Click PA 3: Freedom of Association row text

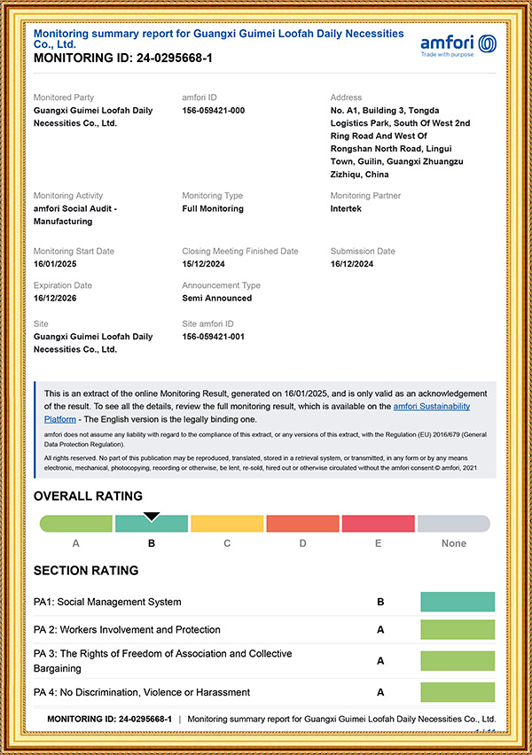pyautogui.click(x=163, y=661)
